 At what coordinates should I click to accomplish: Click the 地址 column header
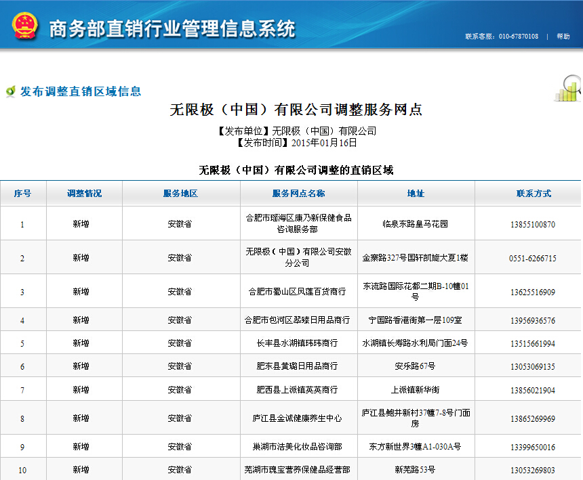[416, 194]
